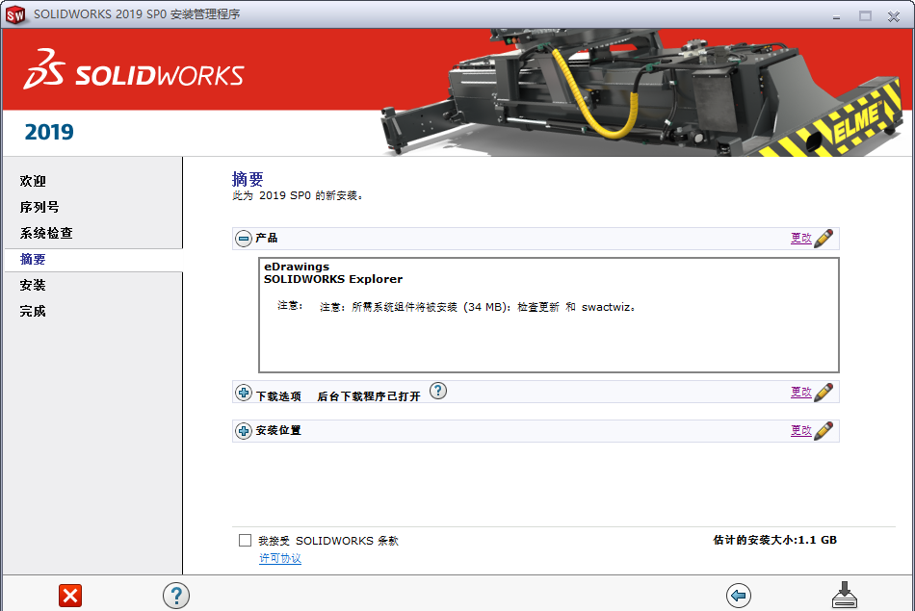Click 更改 link for 下载选项

[801, 392]
